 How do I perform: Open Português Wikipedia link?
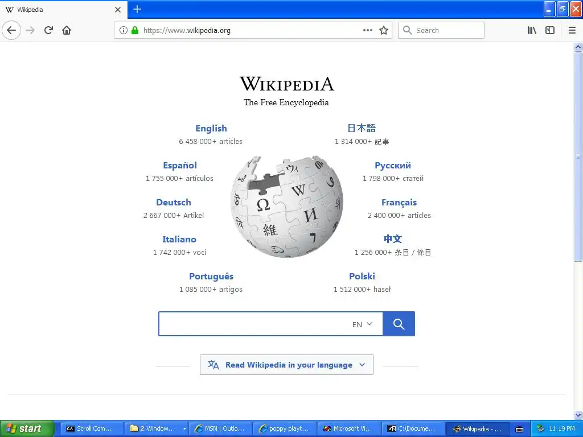(x=211, y=276)
